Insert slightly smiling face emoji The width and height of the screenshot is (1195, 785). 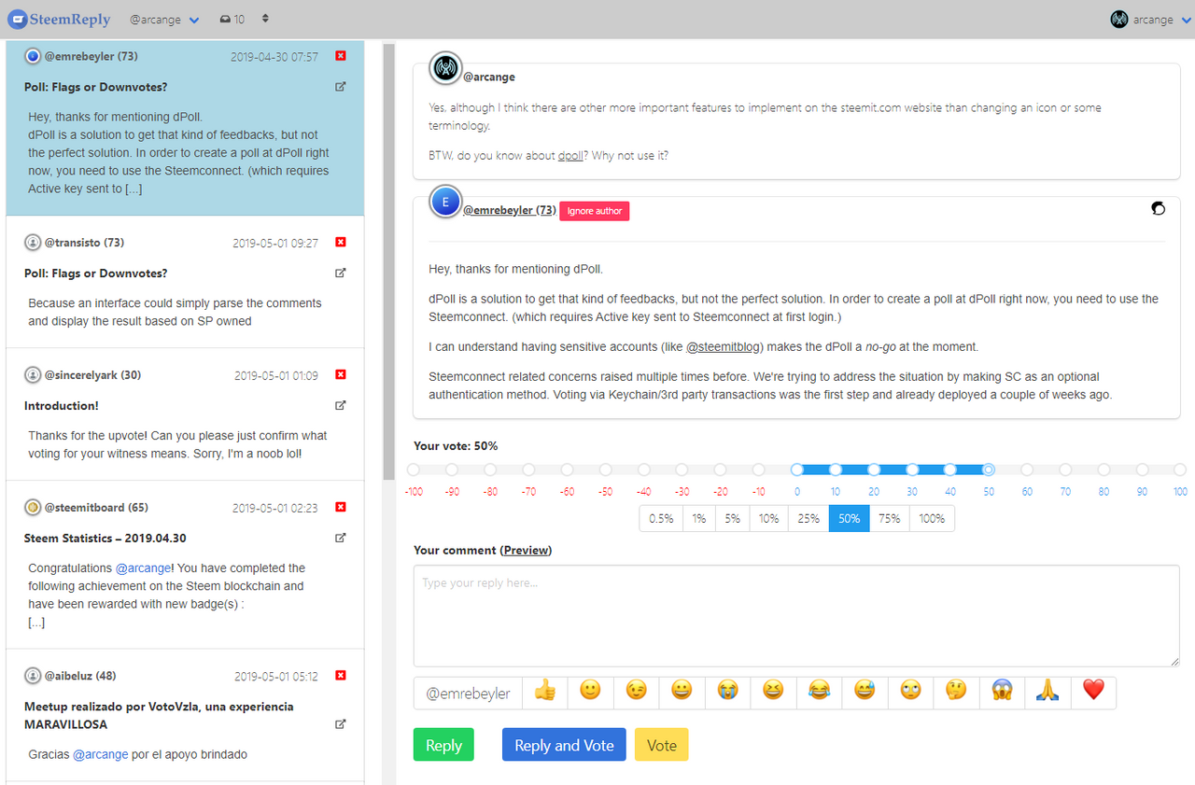590,694
